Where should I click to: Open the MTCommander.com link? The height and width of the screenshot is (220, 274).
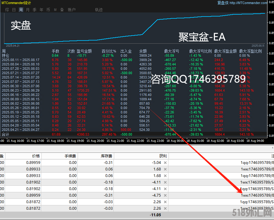click(248, 3)
